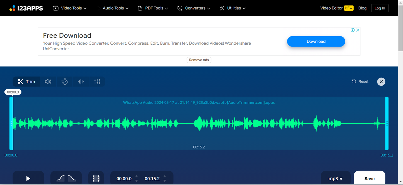Close the audio file with the X button
403x185 pixels.
(x=381, y=82)
